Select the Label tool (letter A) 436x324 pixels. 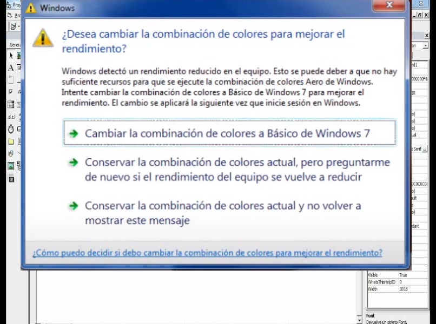11,67
